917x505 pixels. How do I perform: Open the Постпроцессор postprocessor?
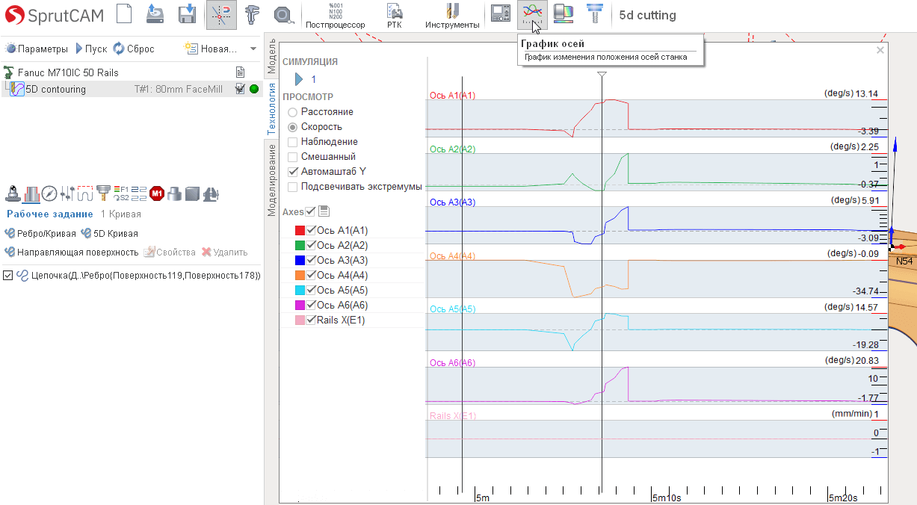[336, 16]
